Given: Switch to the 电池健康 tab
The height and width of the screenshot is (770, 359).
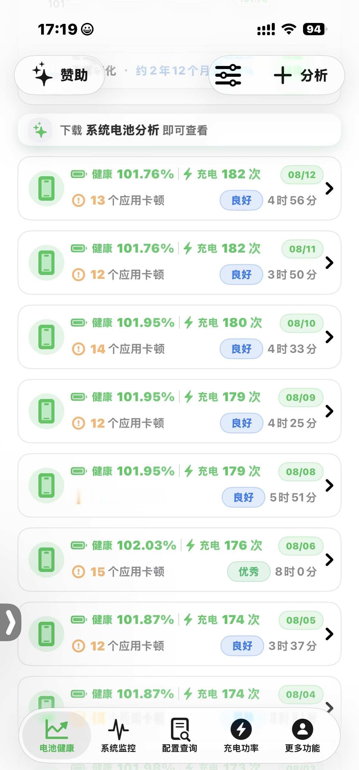Looking at the screenshot, I should click(57, 735).
